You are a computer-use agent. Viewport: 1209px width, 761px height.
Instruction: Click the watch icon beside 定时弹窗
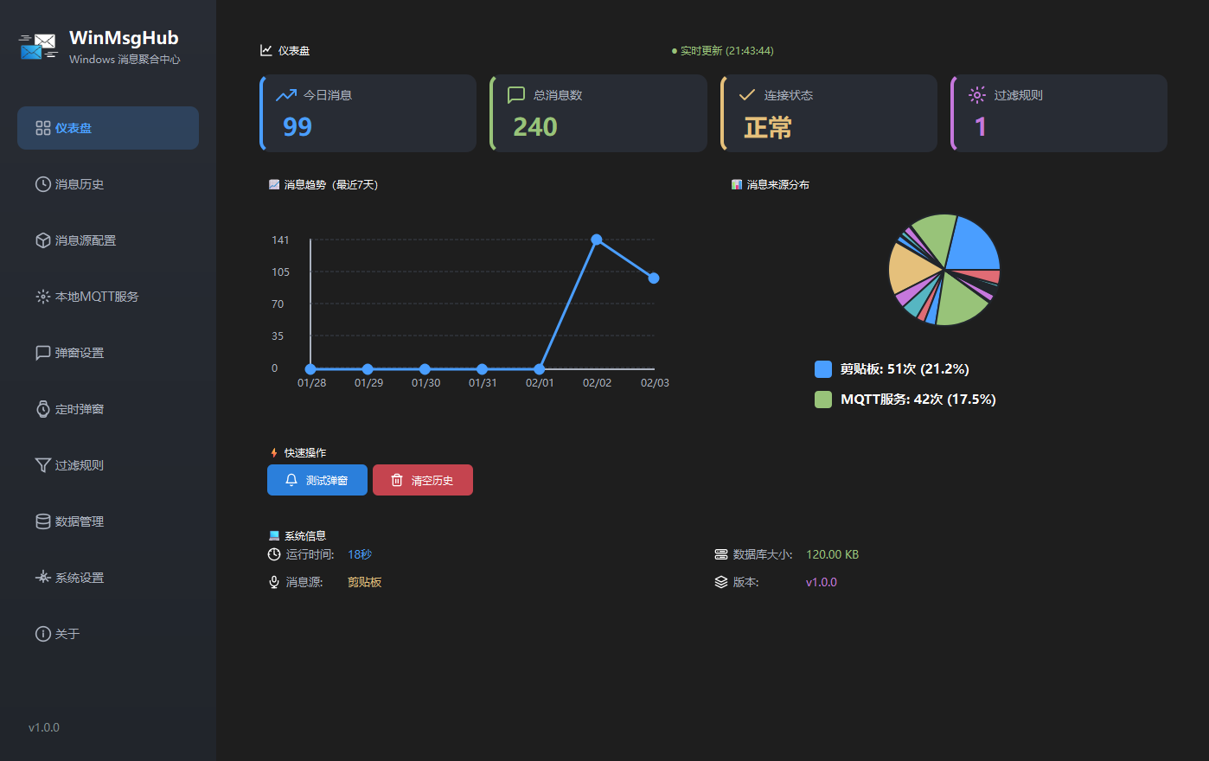[x=42, y=409]
